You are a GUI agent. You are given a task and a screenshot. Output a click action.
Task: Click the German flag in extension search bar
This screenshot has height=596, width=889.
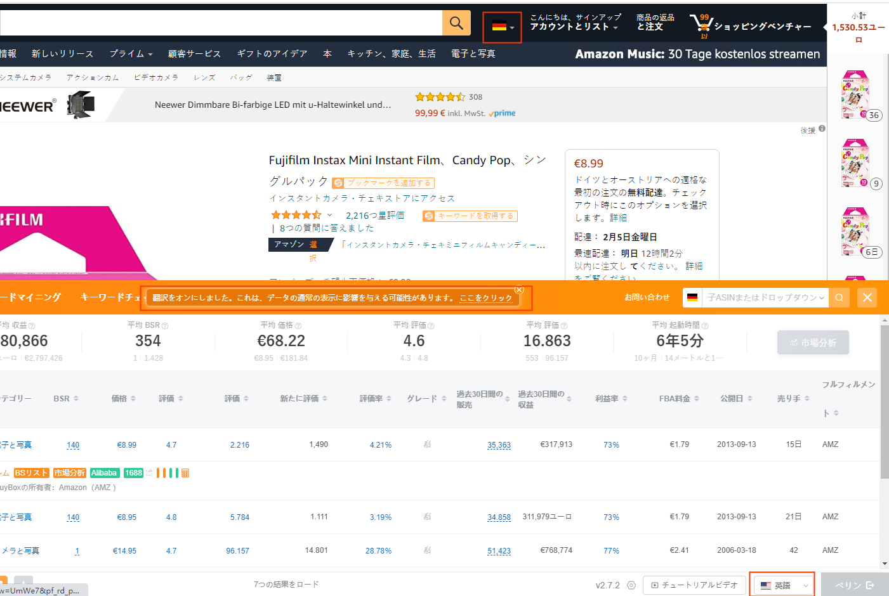pos(692,297)
